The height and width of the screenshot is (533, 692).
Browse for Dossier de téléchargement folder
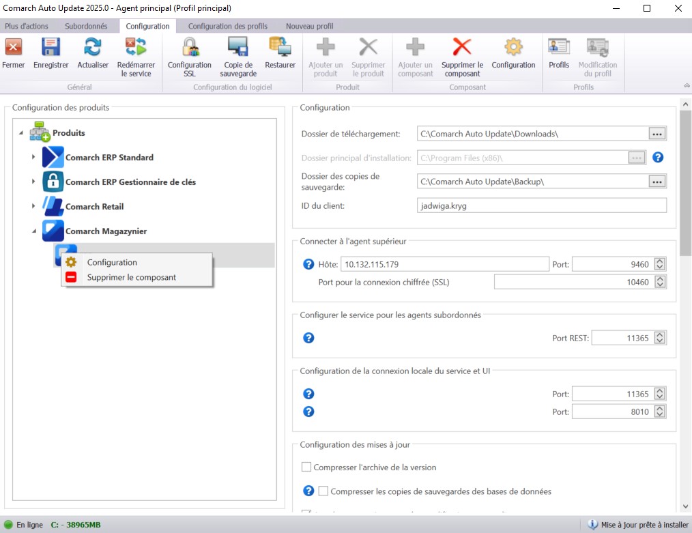point(657,134)
